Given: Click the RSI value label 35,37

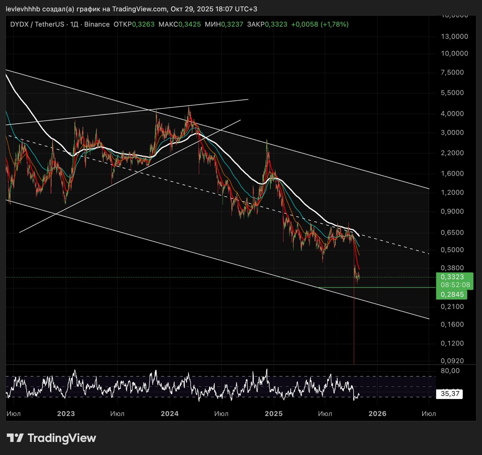Looking at the screenshot, I should pyautogui.click(x=450, y=394).
